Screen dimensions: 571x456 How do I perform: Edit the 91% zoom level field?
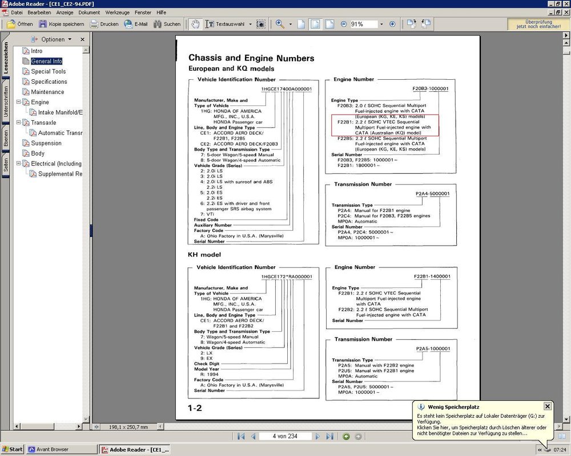pos(363,24)
